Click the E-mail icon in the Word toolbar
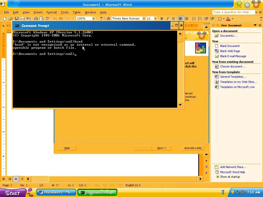 pos(23,18)
